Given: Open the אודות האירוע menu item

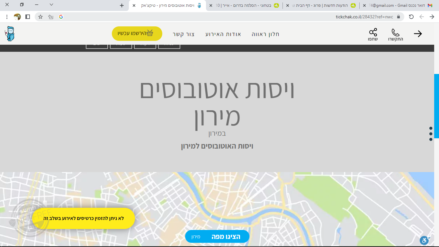Looking at the screenshot, I should pos(223,34).
